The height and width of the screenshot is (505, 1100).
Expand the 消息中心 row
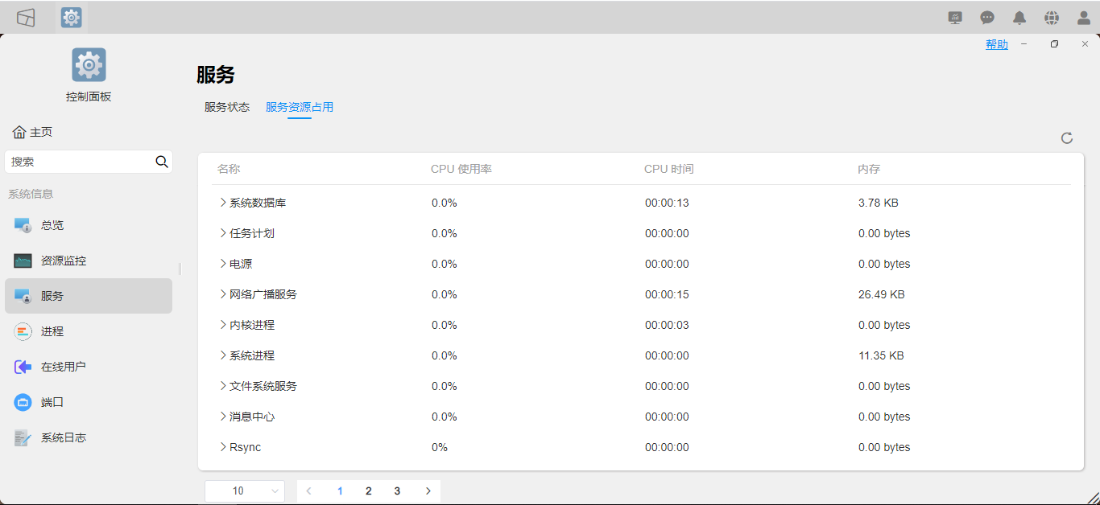coord(223,417)
